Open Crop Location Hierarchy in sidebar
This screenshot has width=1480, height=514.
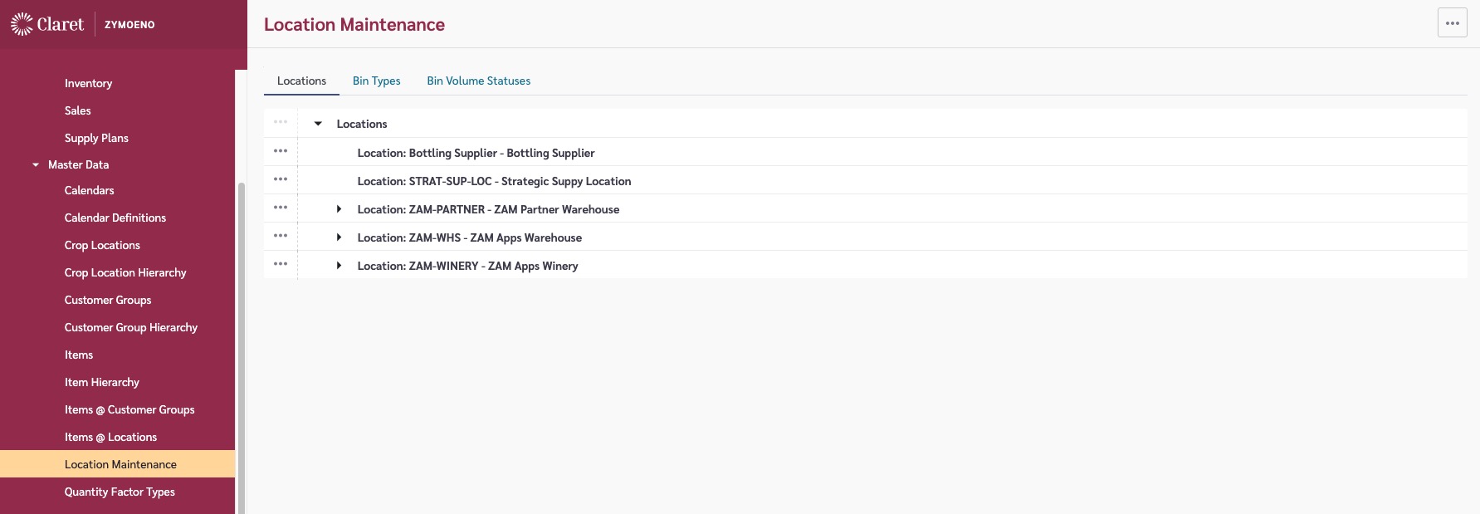(x=125, y=272)
